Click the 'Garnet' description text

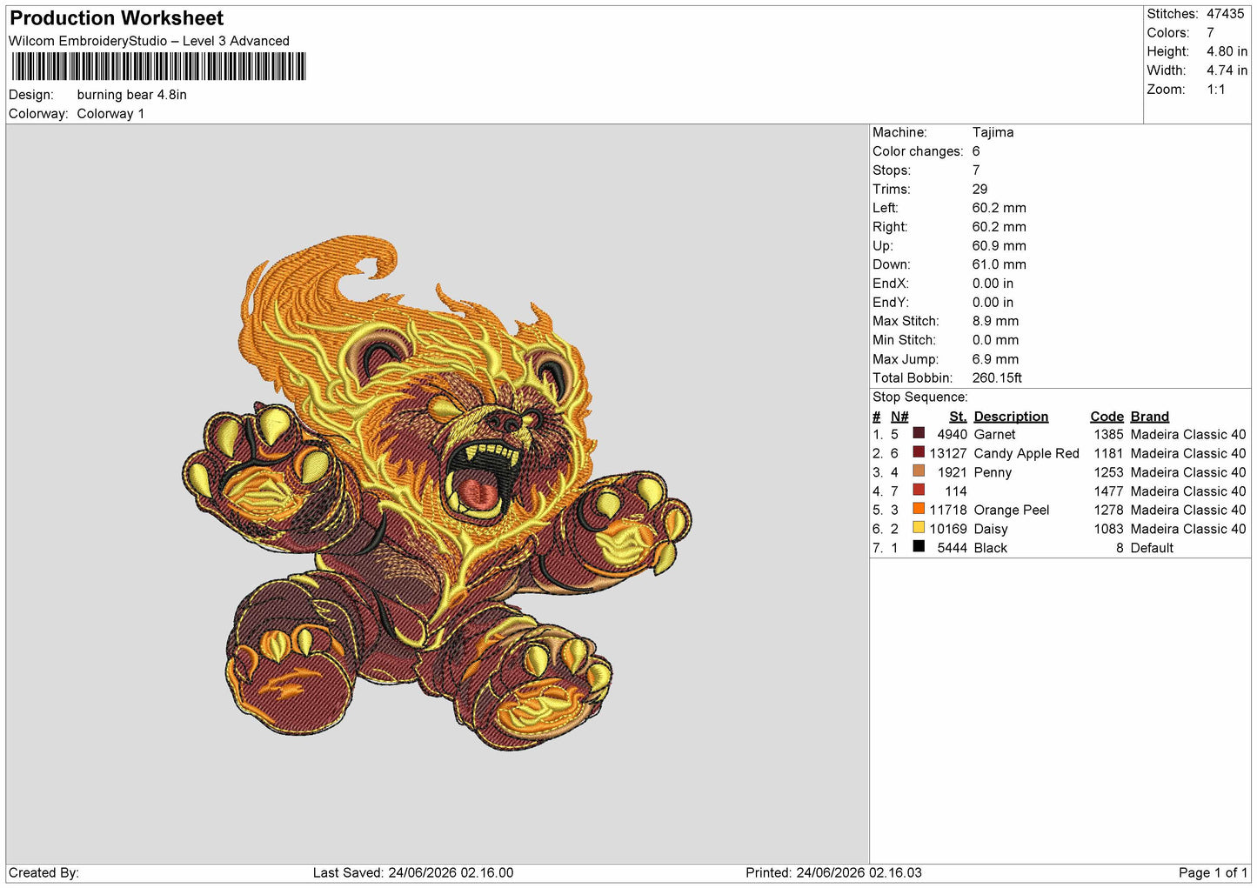point(994,435)
